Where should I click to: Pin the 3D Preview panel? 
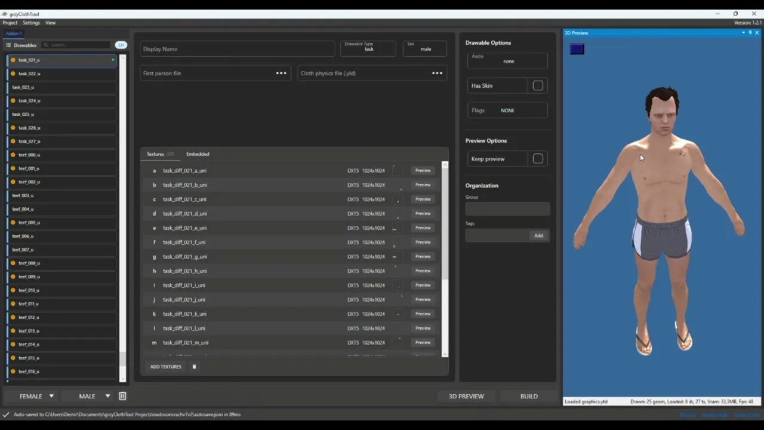tap(750, 33)
